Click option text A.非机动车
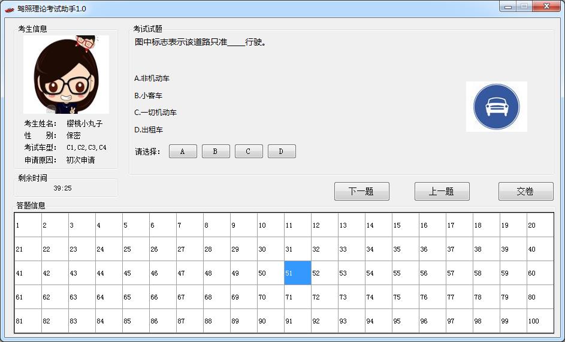This screenshot has height=342, width=565. [x=152, y=78]
